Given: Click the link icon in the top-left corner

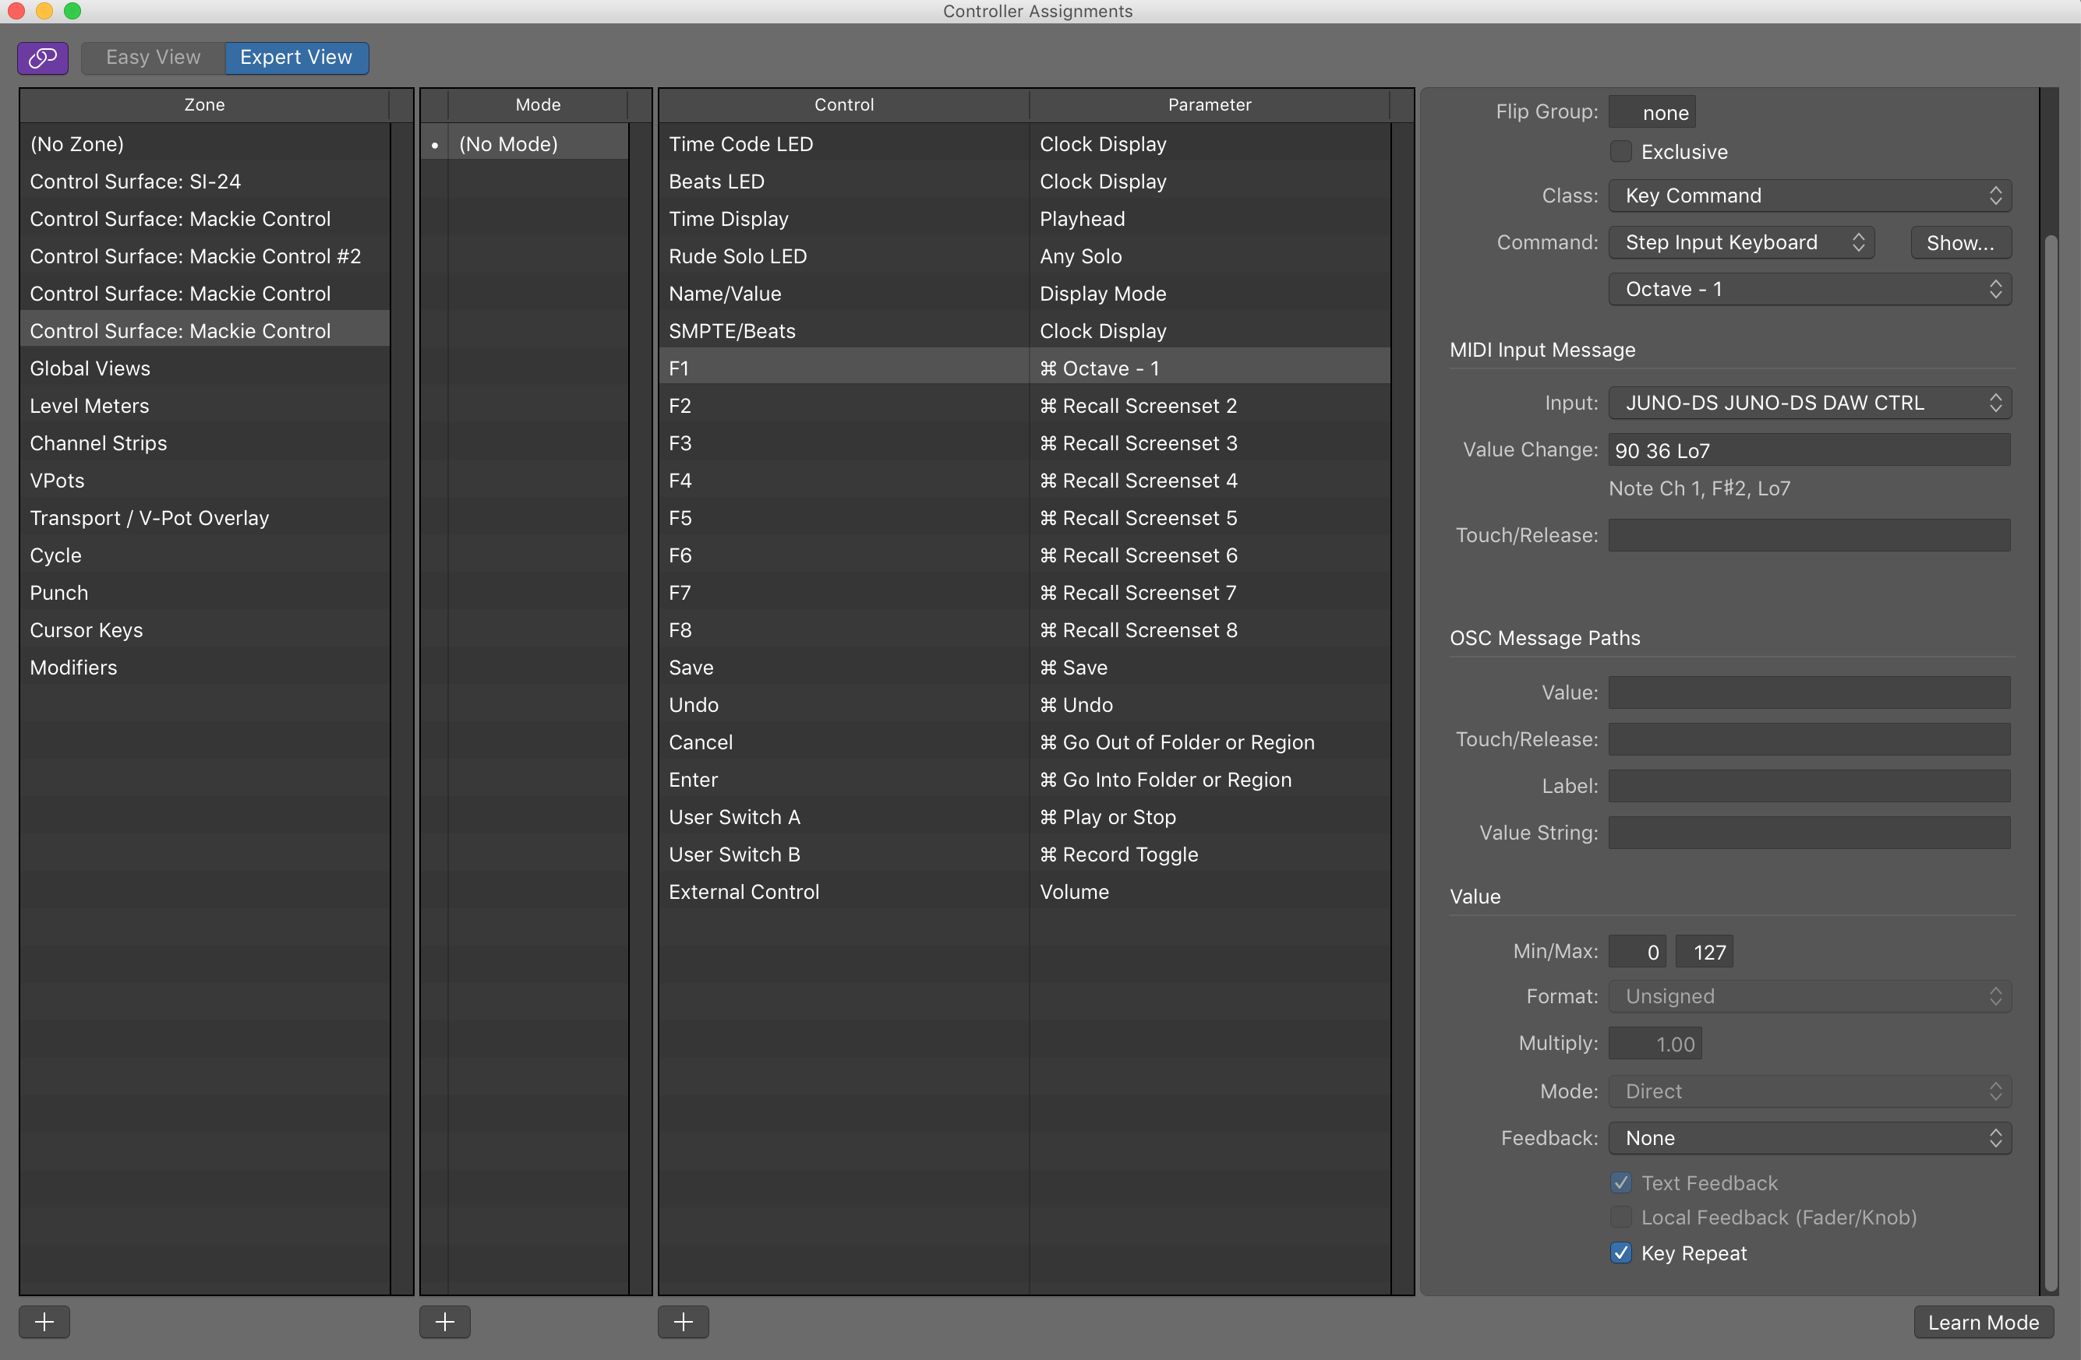Looking at the screenshot, I should point(42,58).
